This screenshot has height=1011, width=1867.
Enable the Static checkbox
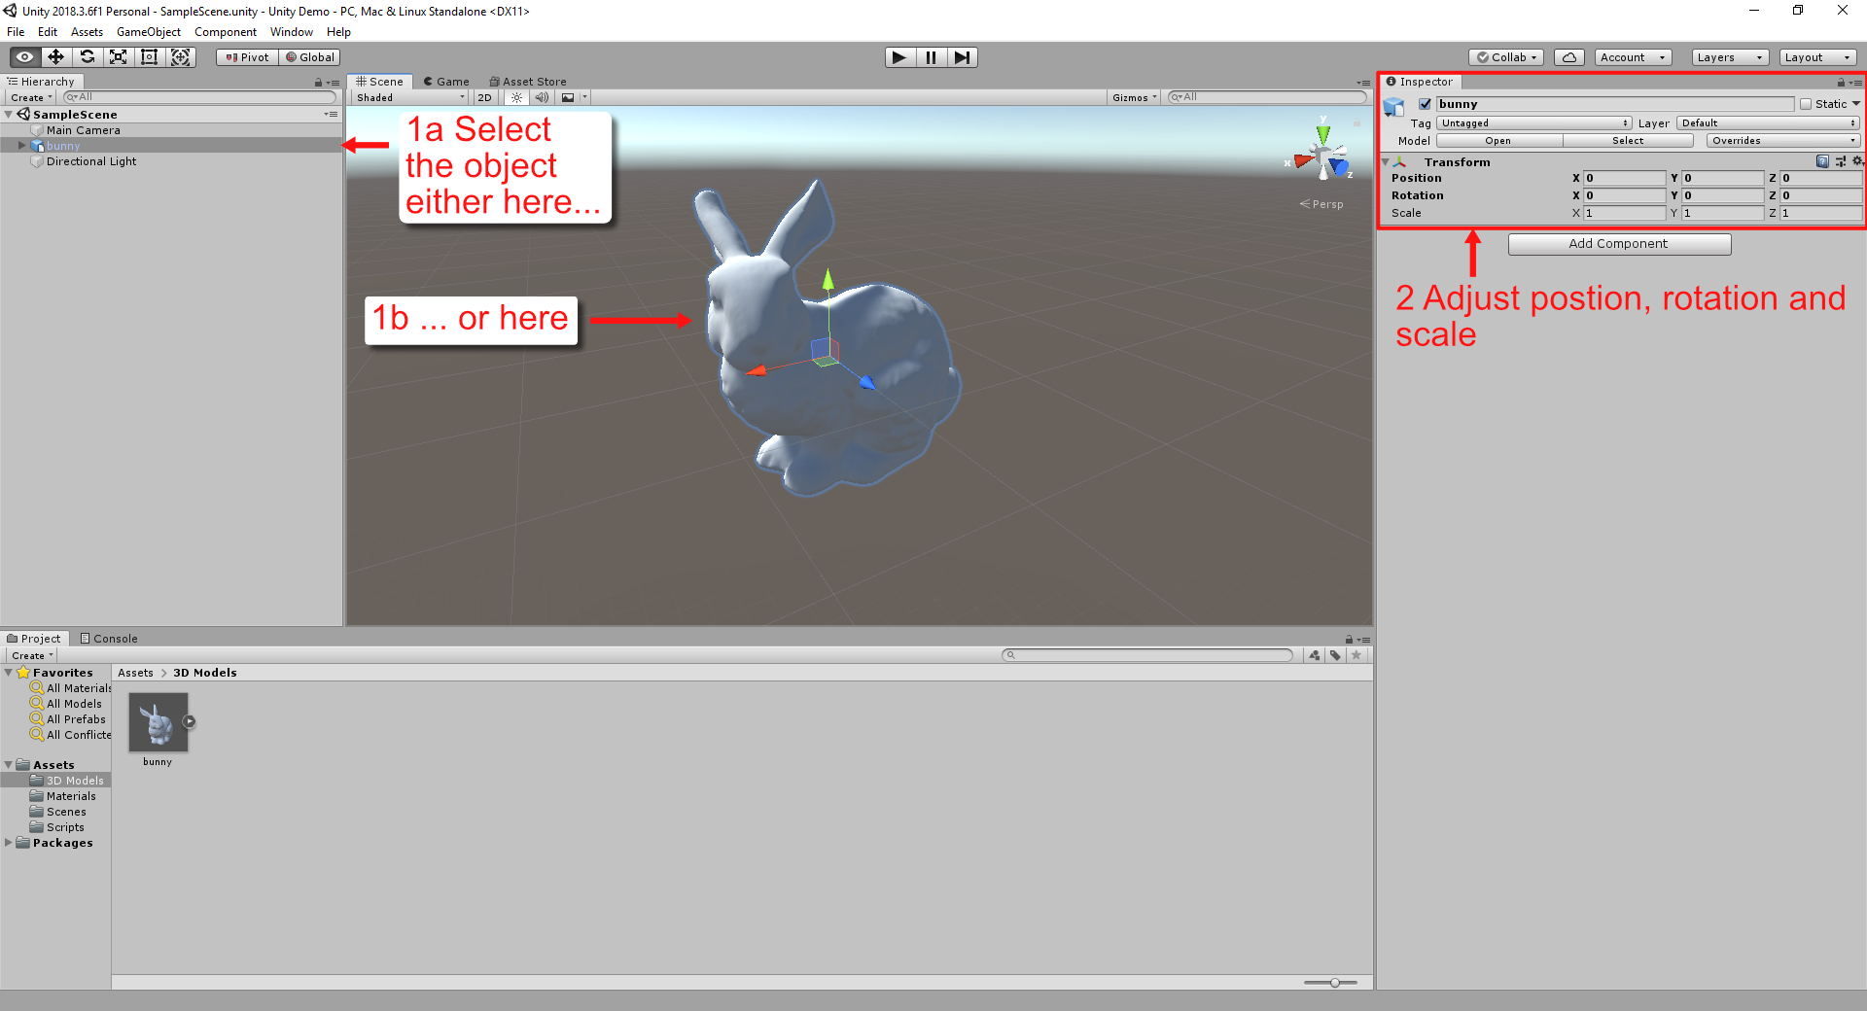(x=1806, y=104)
